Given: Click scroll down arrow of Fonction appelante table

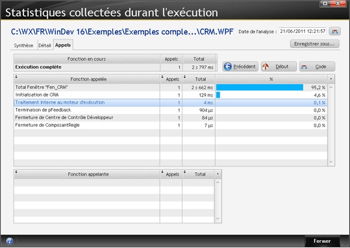Looking at the screenshot, I should click(218, 219).
